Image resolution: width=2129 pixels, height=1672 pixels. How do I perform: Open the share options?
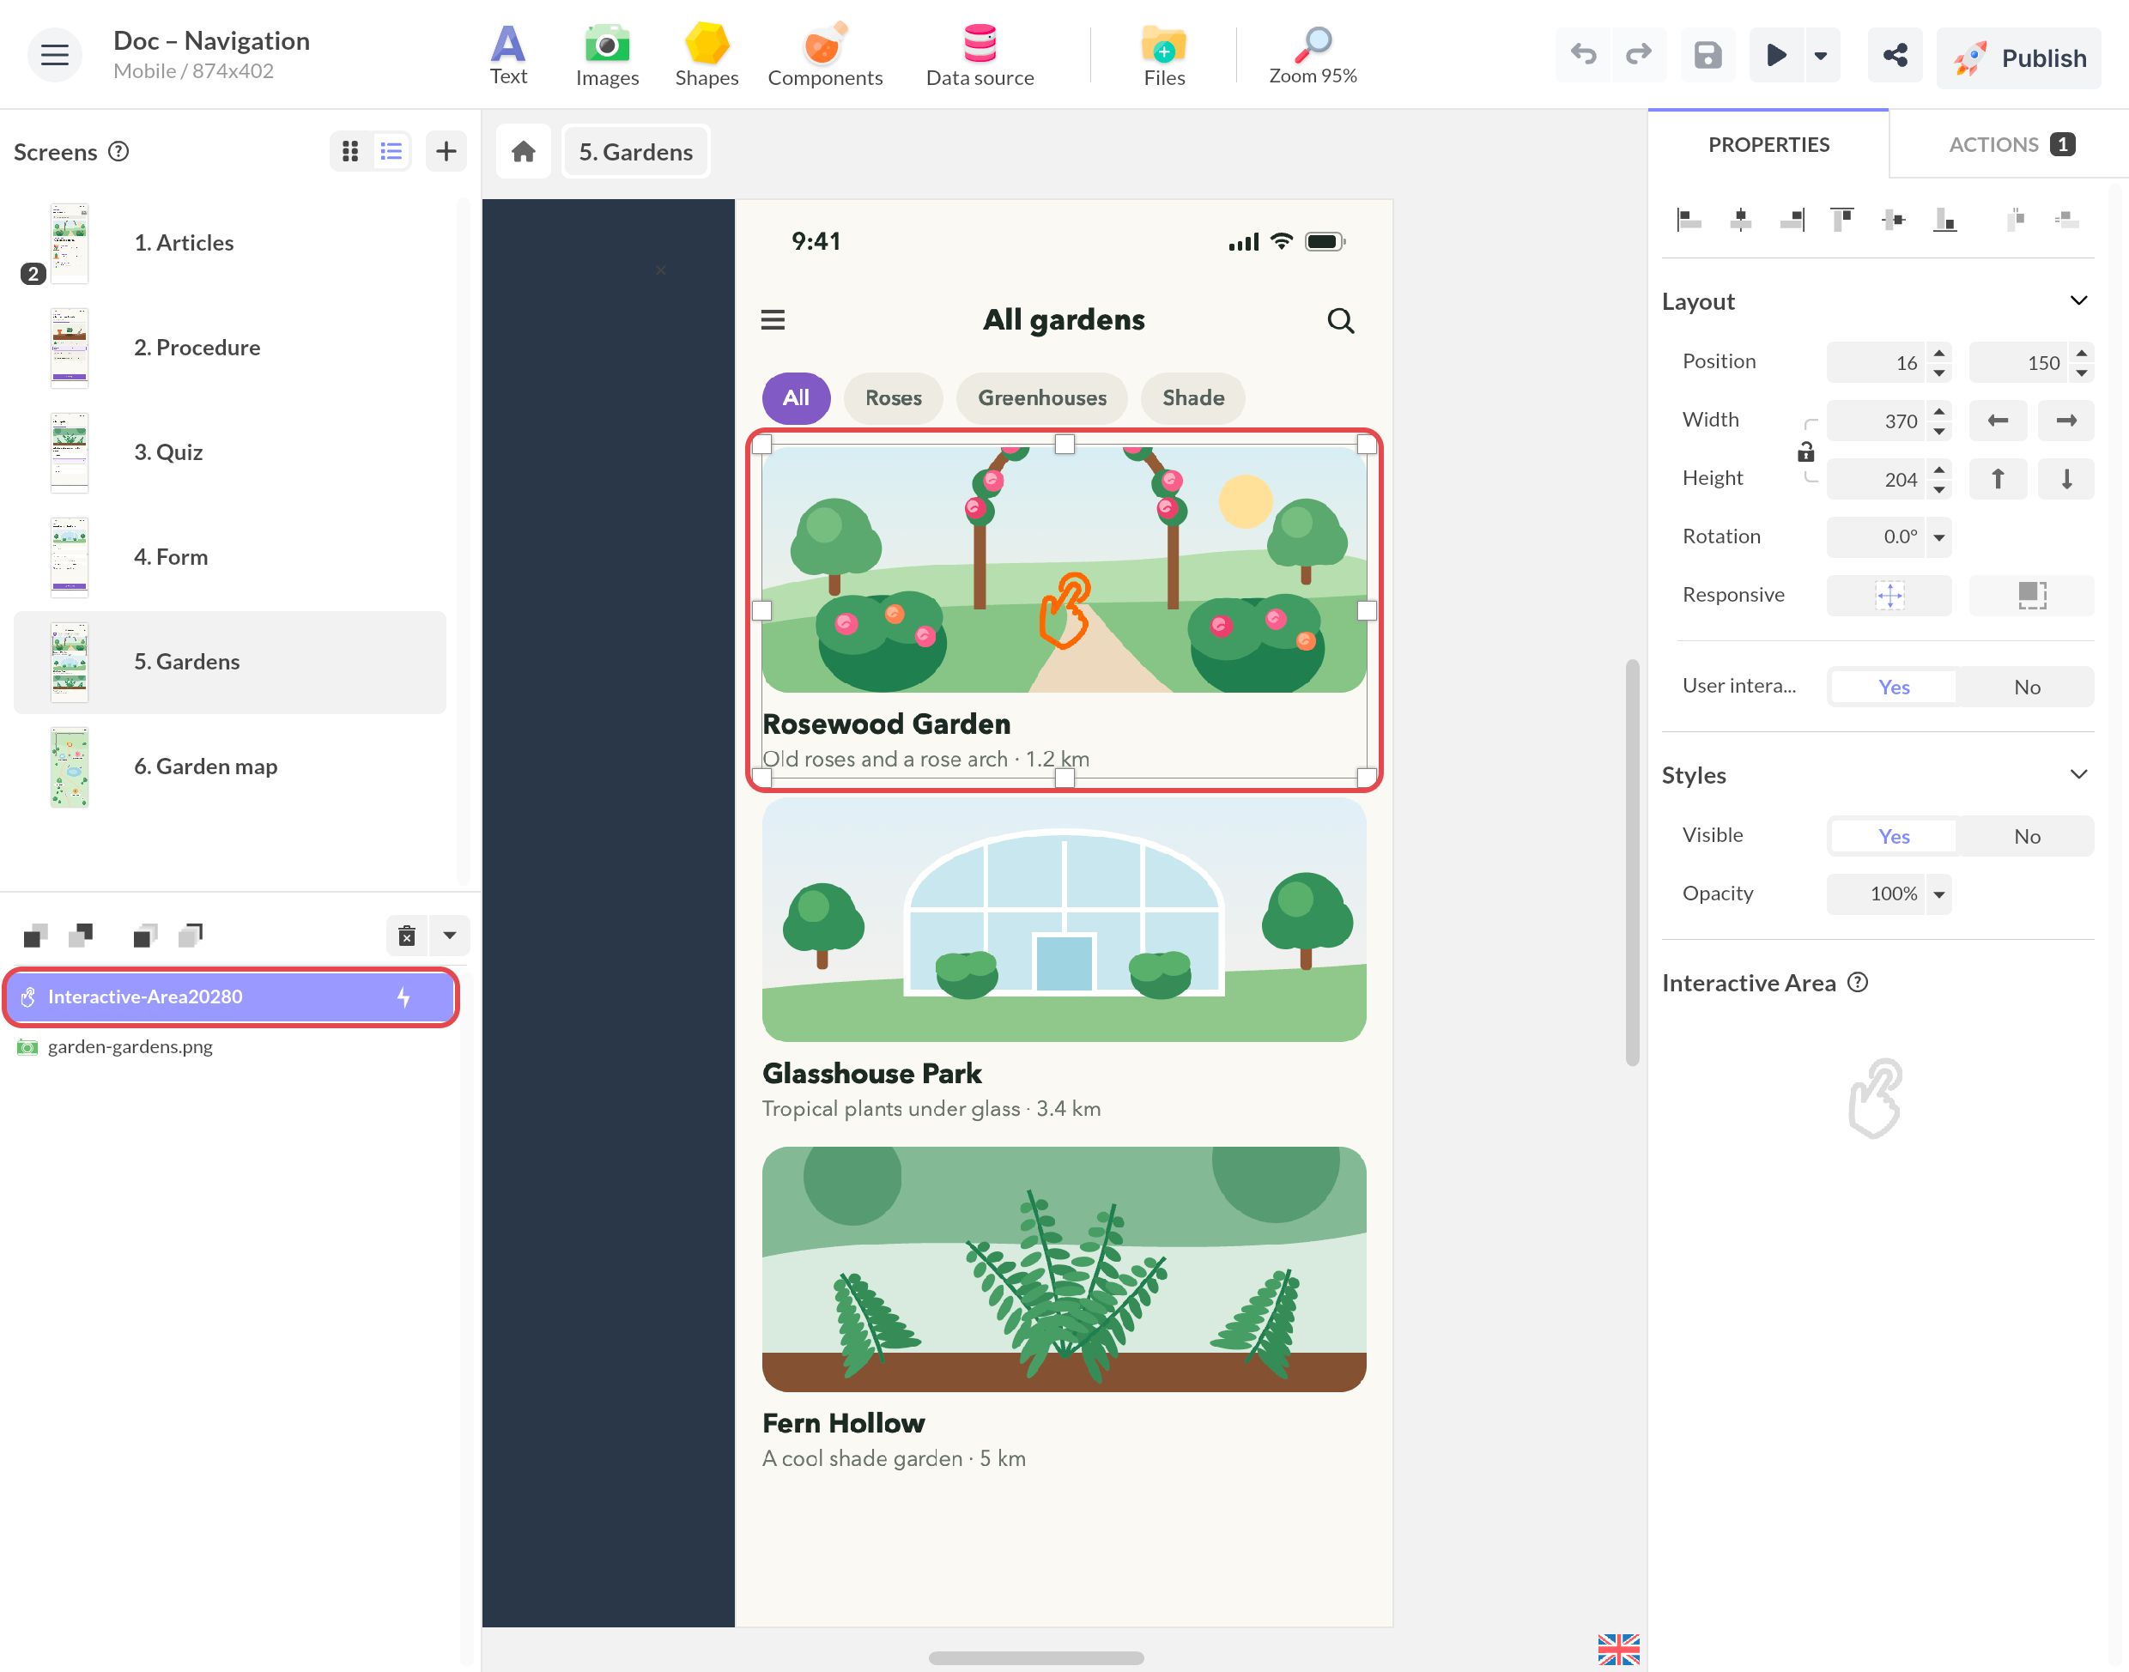(1894, 56)
